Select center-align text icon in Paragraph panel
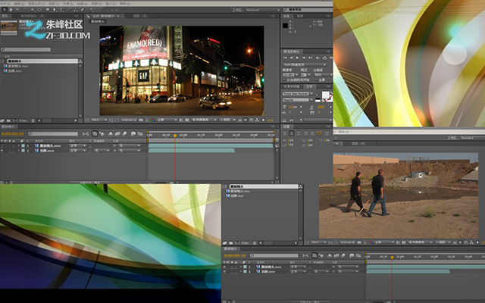This screenshot has width=485, height=303. [x=291, y=133]
